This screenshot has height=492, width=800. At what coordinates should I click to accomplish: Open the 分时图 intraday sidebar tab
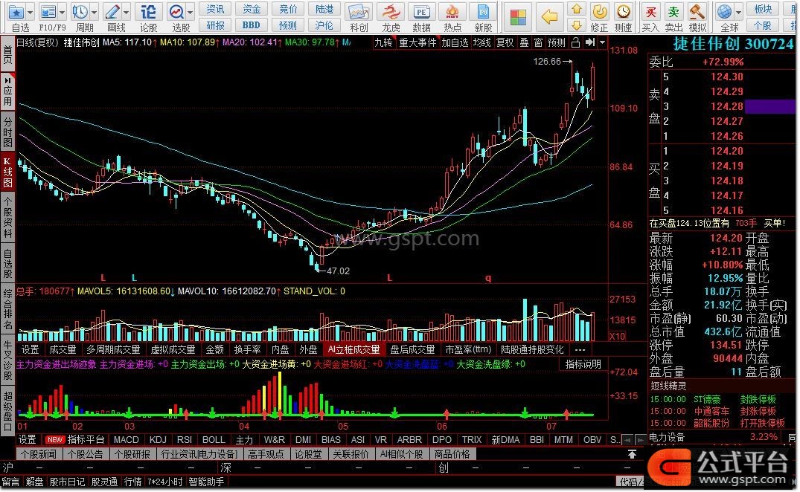click(x=7, y=132)
